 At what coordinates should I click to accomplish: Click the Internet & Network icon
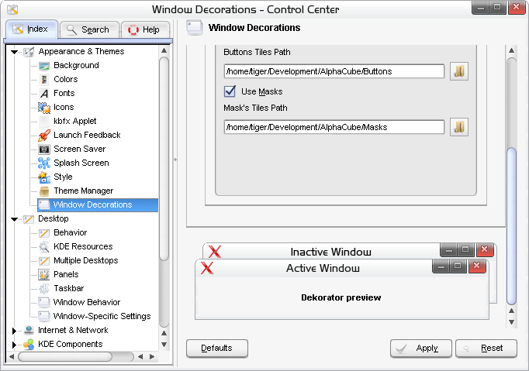(29, 330)
